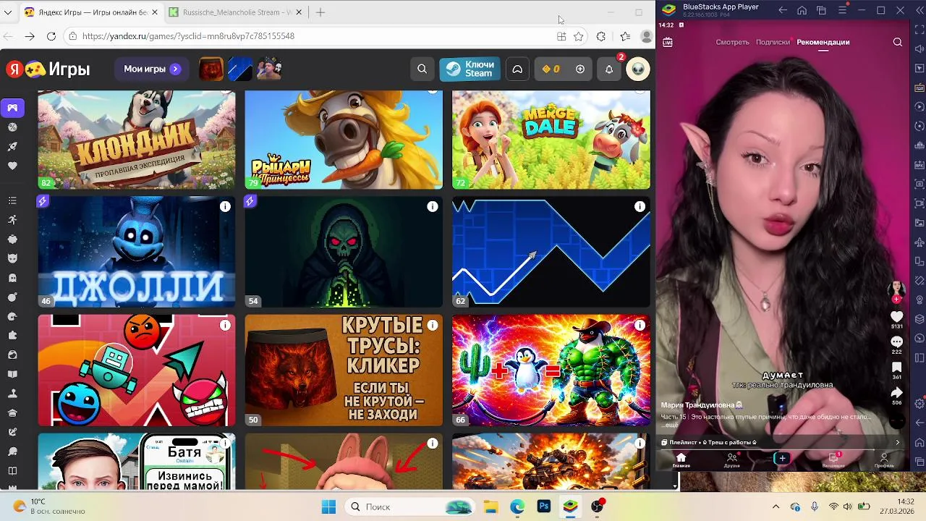This screenshot has height=521, width=926.
Task: Open the heart favorites icon in the left sidebar
Action: [x=12, y=166]
